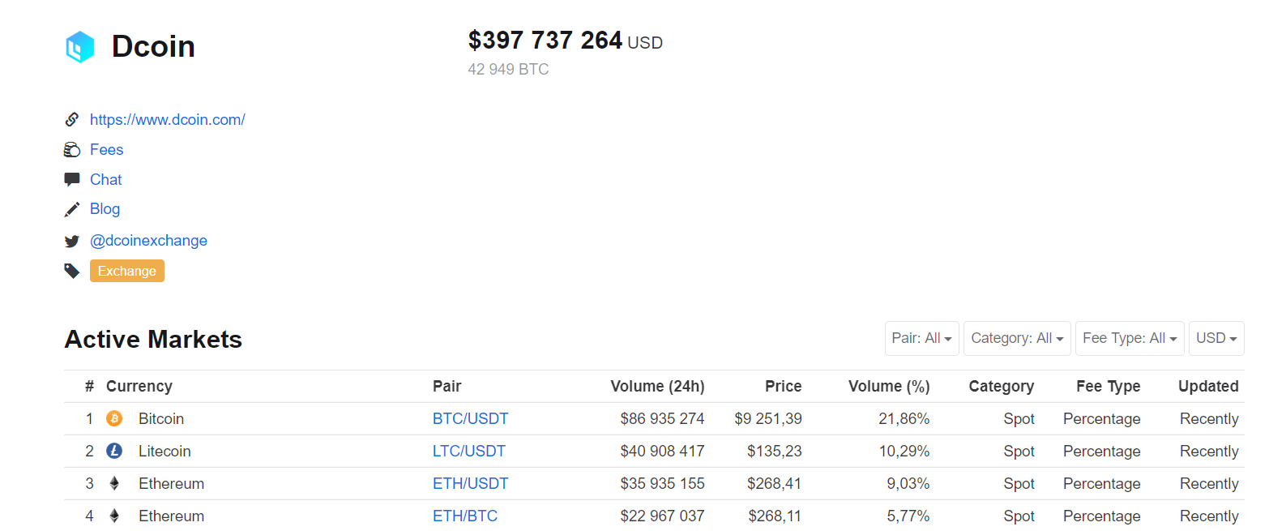Click the Twitter bird icon
Screen dimensions: 1269x531
pos(72,241)
